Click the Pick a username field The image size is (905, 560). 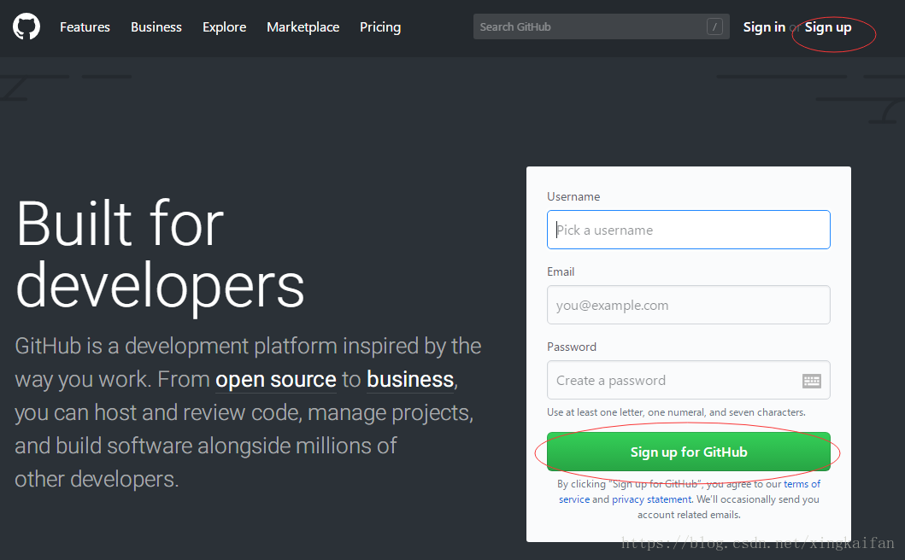(689, 230)
